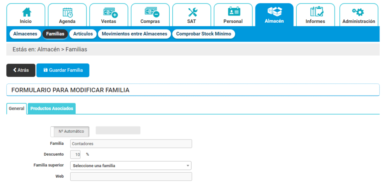Toggle the Nº Automático switch
This screenshot has height=192, width=387.
coord(70,132)
